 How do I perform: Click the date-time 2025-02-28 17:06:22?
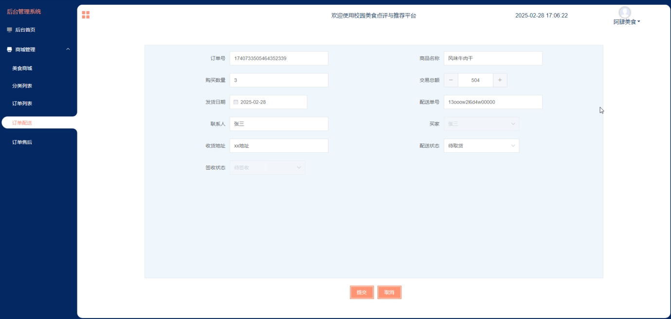(541, 16)
